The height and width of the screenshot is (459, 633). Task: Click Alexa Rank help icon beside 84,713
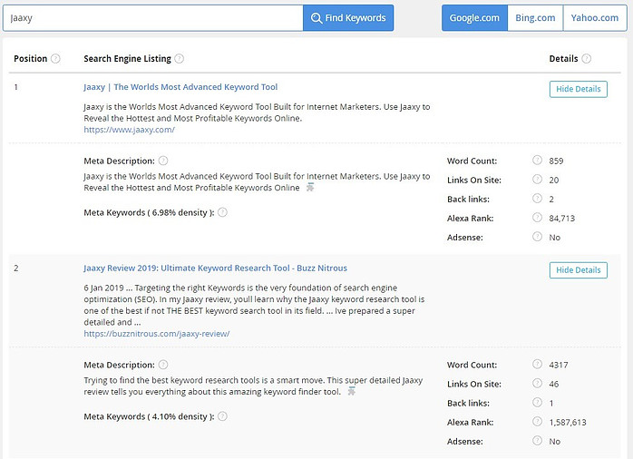(537, 218)
